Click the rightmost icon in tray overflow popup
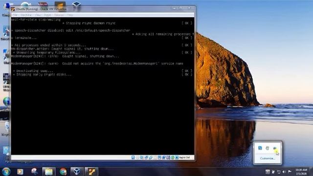The image size is (313, 176). point(275,148)
